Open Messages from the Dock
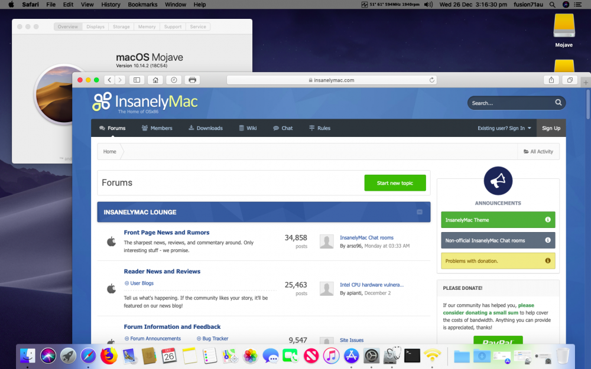Viewport: 591px width, 369px height. (x=271, y=355)
